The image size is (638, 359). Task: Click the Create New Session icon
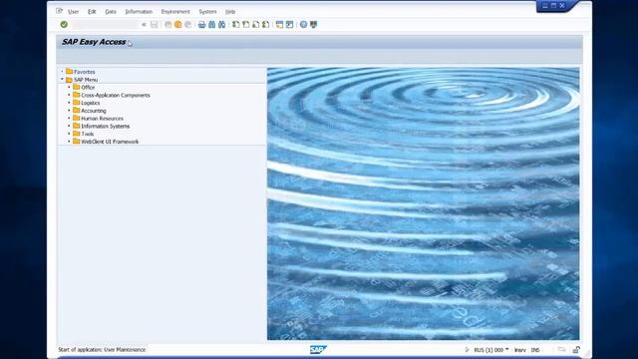click(279, 24)
